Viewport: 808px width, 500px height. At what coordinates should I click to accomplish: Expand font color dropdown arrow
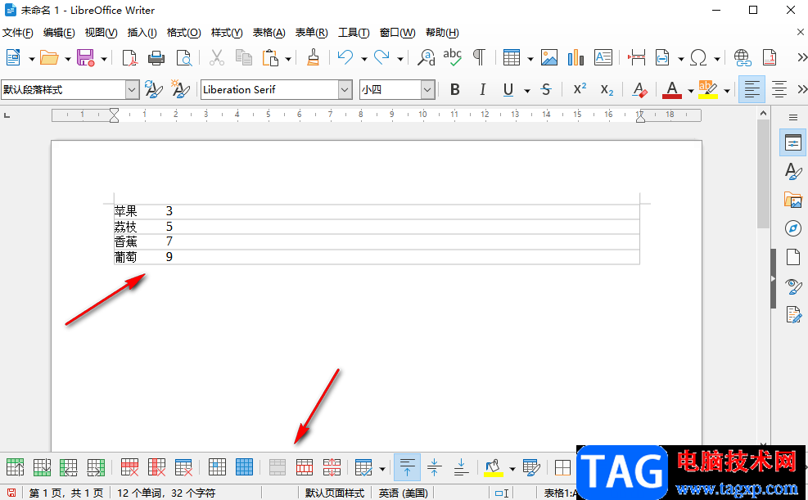coord(690,91)
